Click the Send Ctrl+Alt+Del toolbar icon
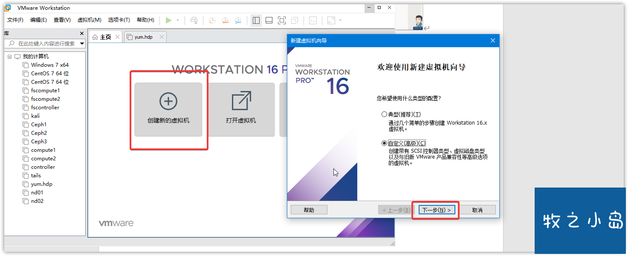 click(x=194, y=20)
